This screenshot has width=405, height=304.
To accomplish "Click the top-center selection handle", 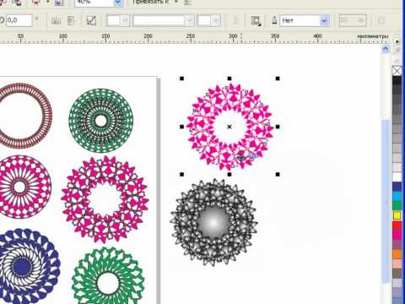I will coord(229,79).
